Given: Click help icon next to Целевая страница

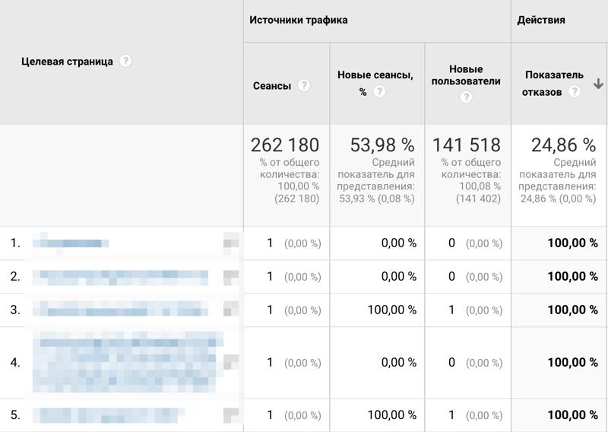Looking at the screenshot, I should [x=125, y=61].
